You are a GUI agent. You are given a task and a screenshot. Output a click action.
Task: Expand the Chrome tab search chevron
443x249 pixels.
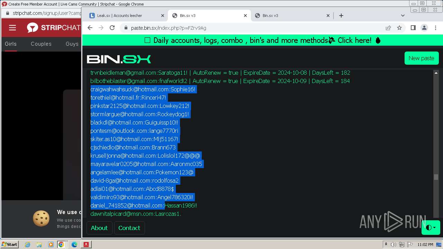(403, 15)
